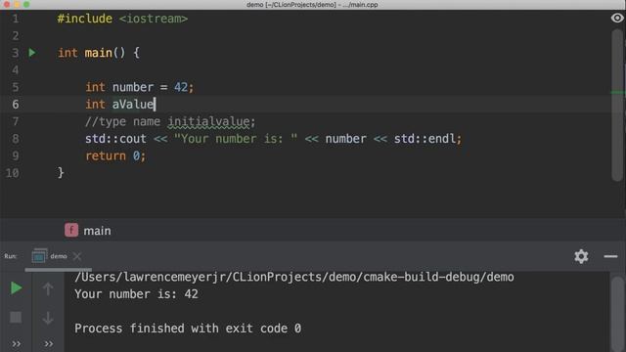The width and height of the screenshot is (626, 352).
Task: Click 'std::cout' on line 8
Action: pos(115,139)
